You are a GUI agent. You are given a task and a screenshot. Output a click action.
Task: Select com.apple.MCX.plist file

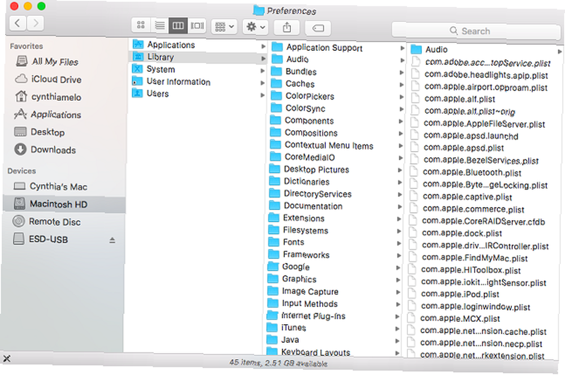[x=454, y=319]
